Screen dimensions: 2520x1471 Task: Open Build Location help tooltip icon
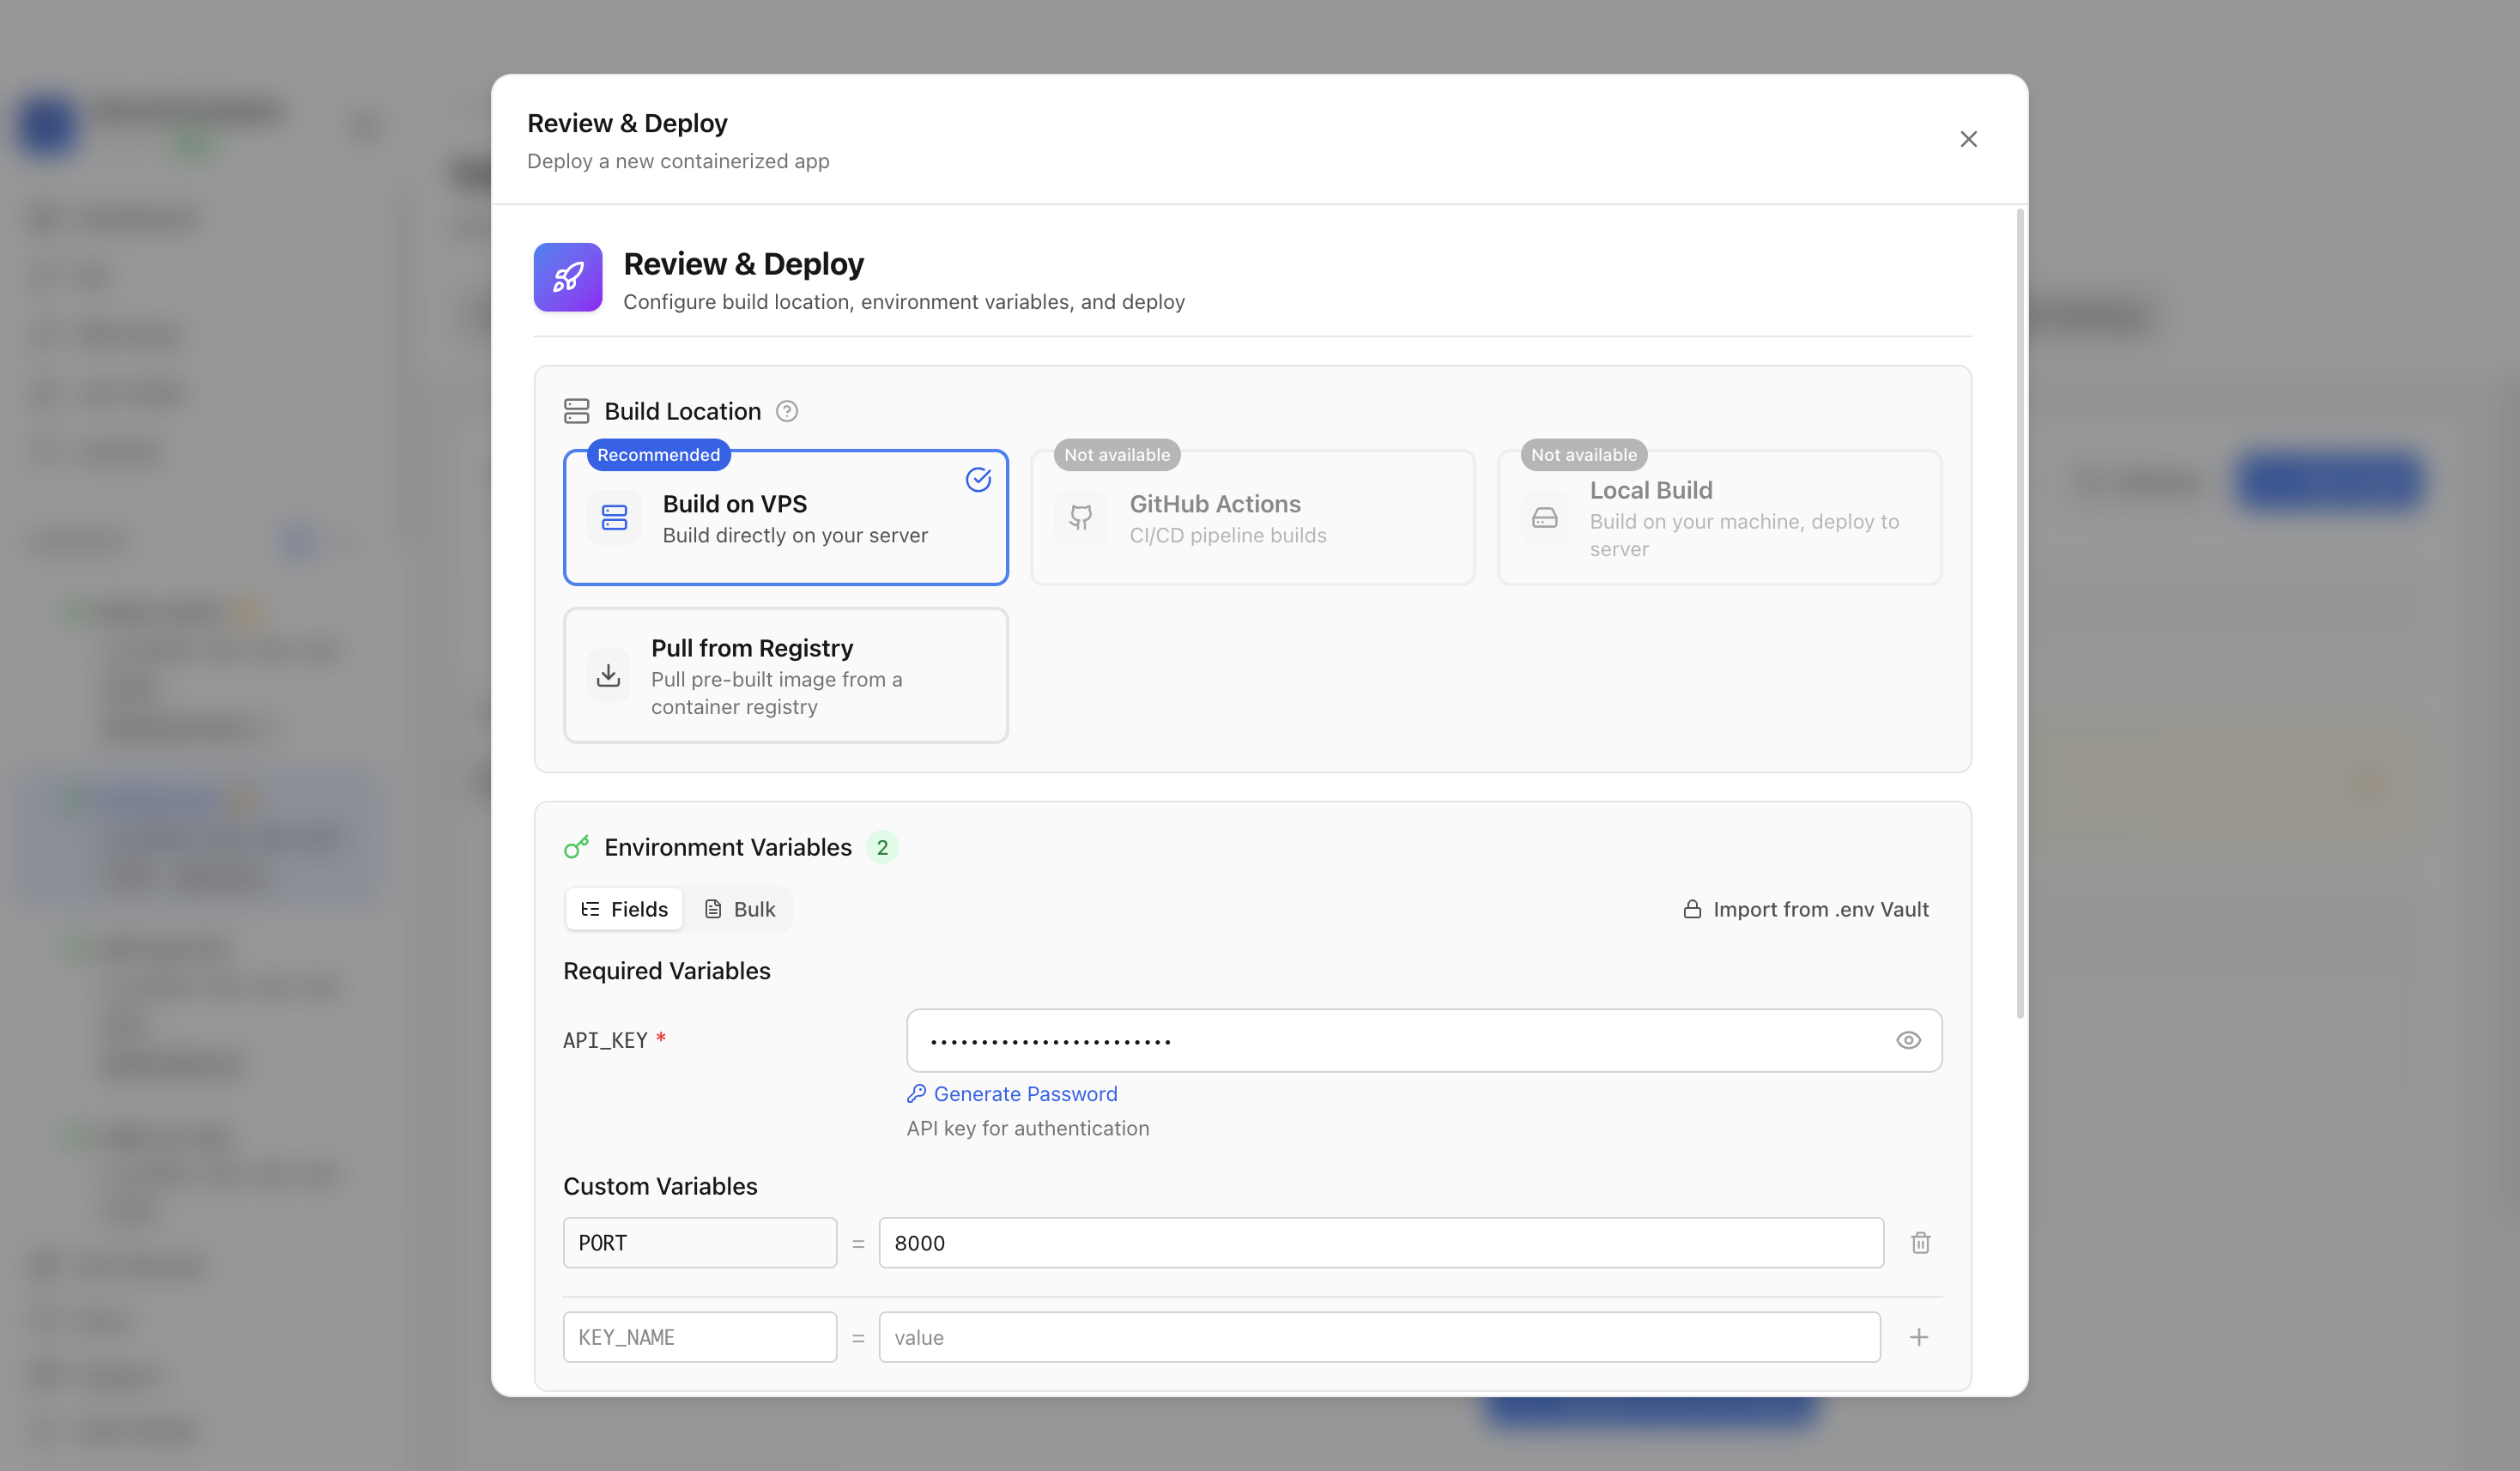[x=787, y=411]
